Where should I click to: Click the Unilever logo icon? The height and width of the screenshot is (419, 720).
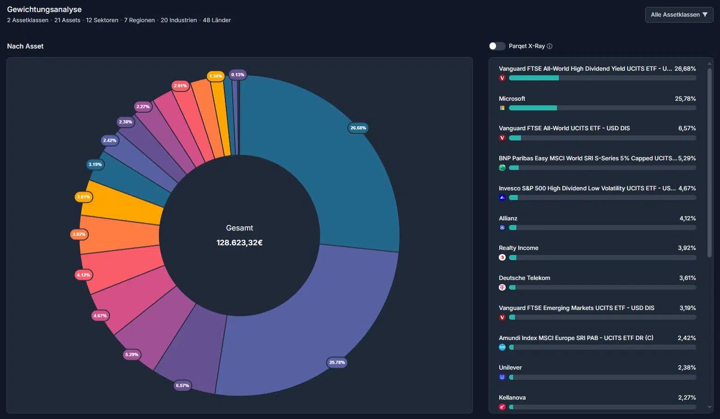tap(502, 377)
